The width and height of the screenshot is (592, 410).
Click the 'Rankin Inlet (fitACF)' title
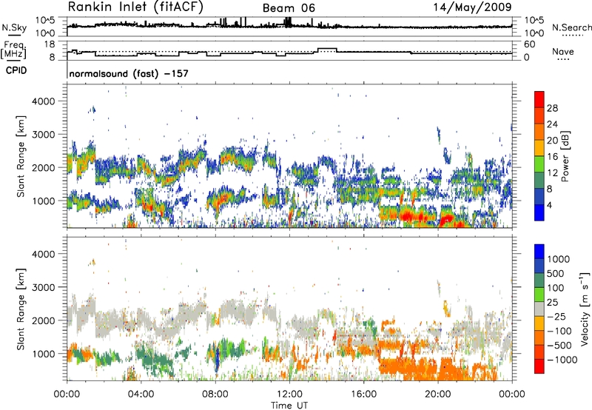[x=135, y=7]
